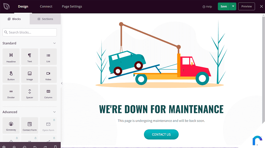Select the locked Optin Form block
Screen dimensions: 265x148
click(48, 125)
